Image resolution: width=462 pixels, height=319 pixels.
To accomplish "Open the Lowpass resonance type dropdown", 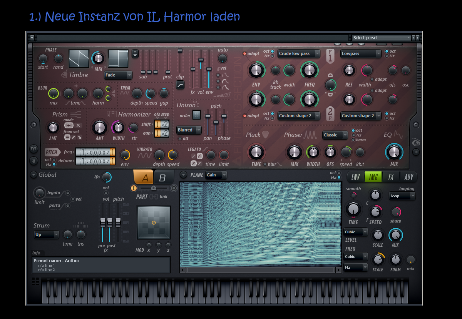I will point(361,53).
